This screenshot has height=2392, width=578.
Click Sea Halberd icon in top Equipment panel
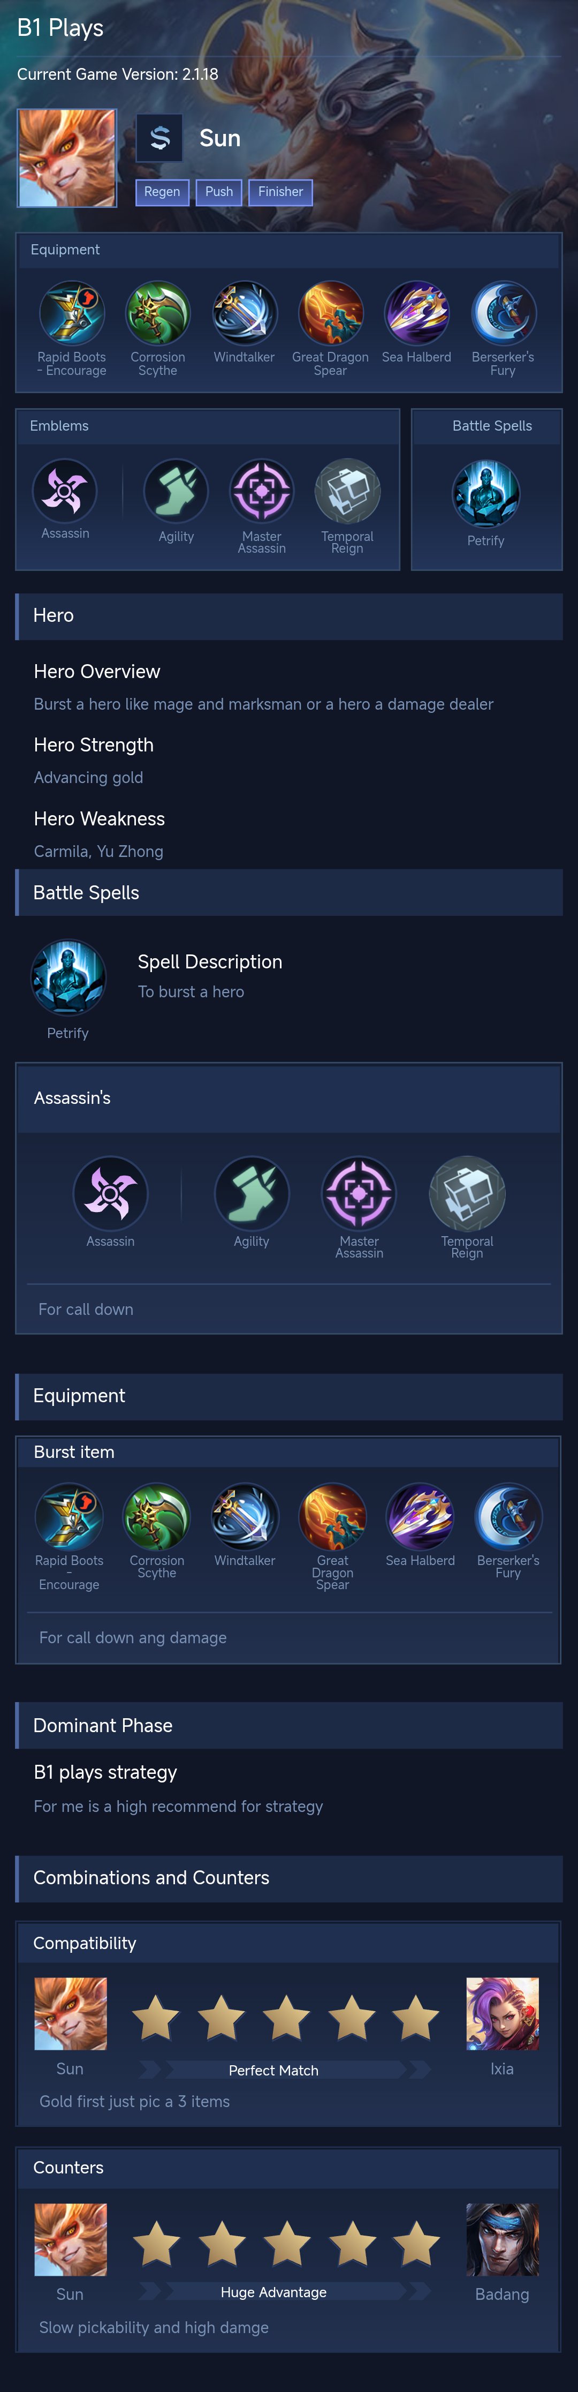[416, 314]
